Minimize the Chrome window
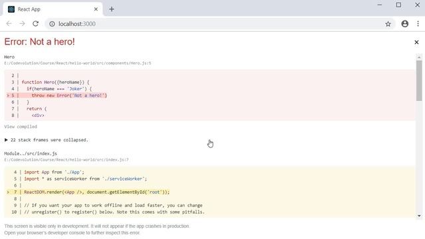Screen dimensions: 425x239 pos(380,5)
